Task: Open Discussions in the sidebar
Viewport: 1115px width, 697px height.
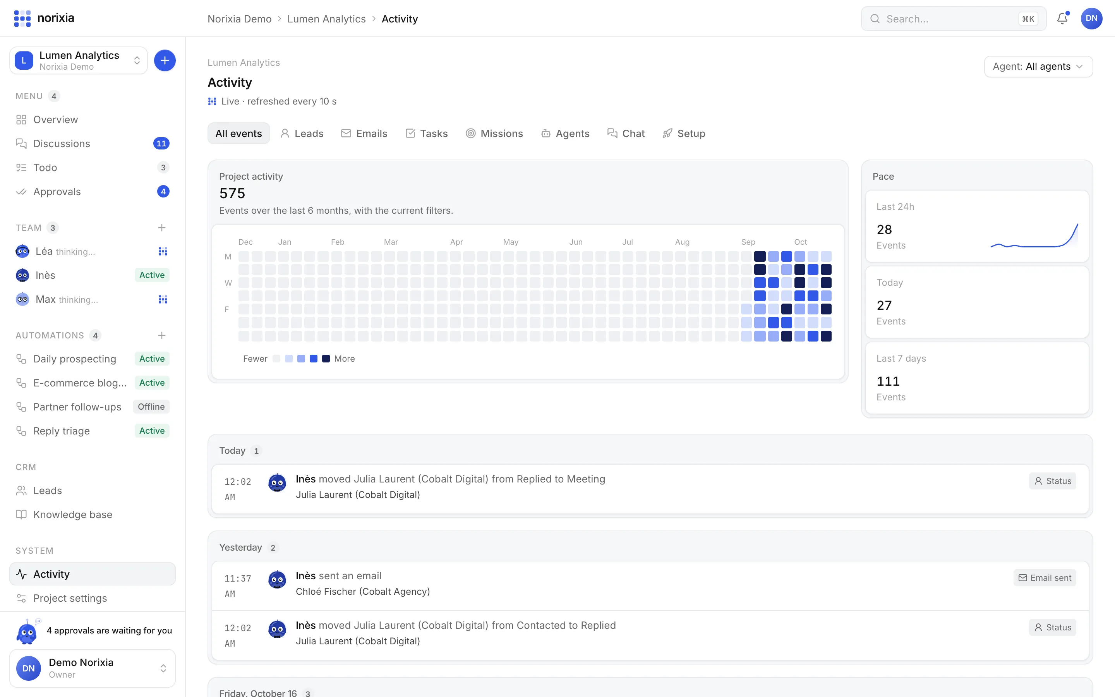Action: point(92,143)
